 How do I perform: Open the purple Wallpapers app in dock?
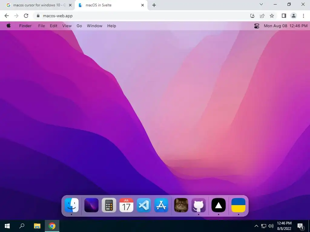pyautogui.click(x=91, y=205)
